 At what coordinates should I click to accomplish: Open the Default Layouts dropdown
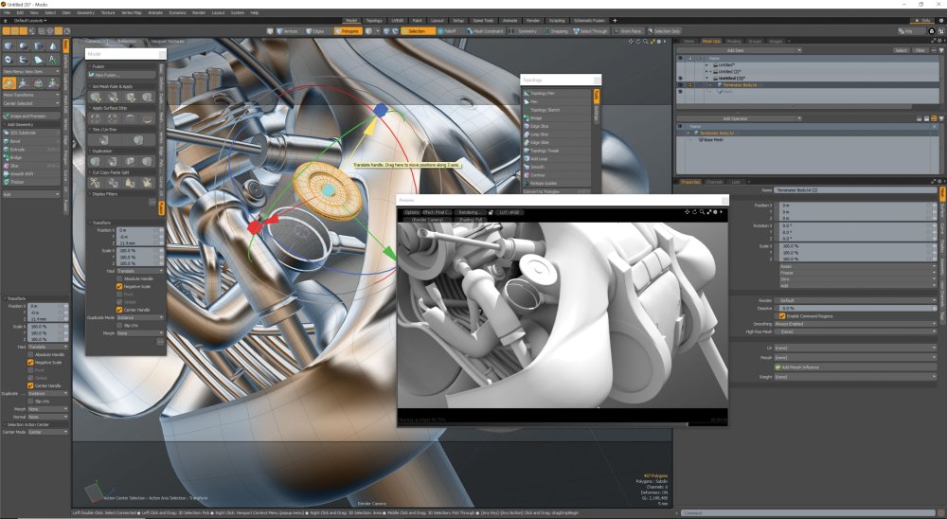[x=29, y=21]
